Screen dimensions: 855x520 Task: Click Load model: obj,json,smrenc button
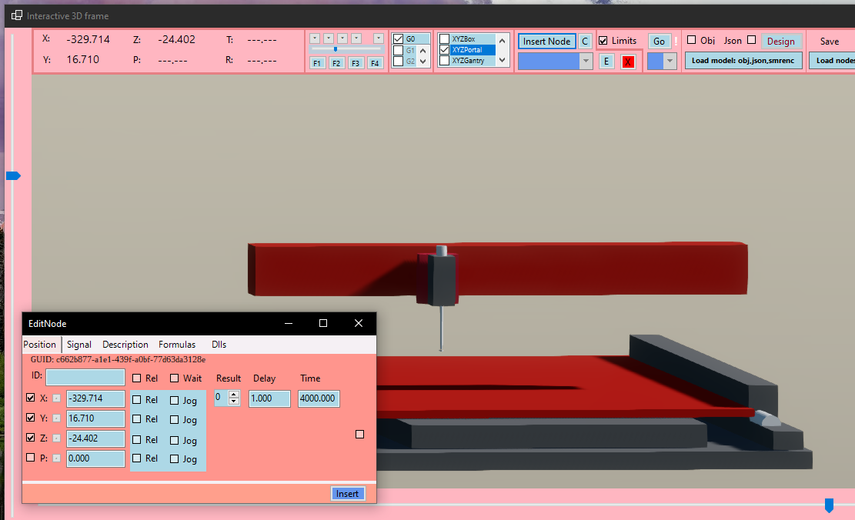pos(743,61)
